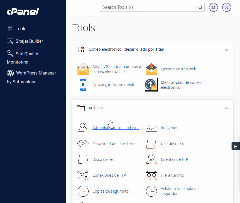This screenshot has width=240, height=203.
Task: Open Imágenes link
Action: [x=169, y=128]
